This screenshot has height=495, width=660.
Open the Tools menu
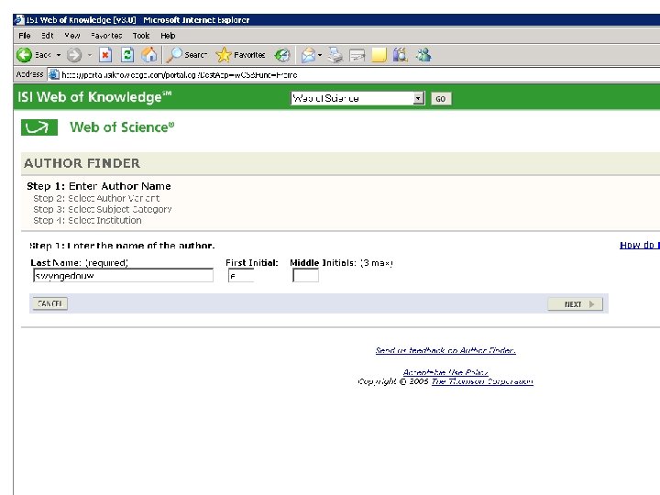coord(141,36)
